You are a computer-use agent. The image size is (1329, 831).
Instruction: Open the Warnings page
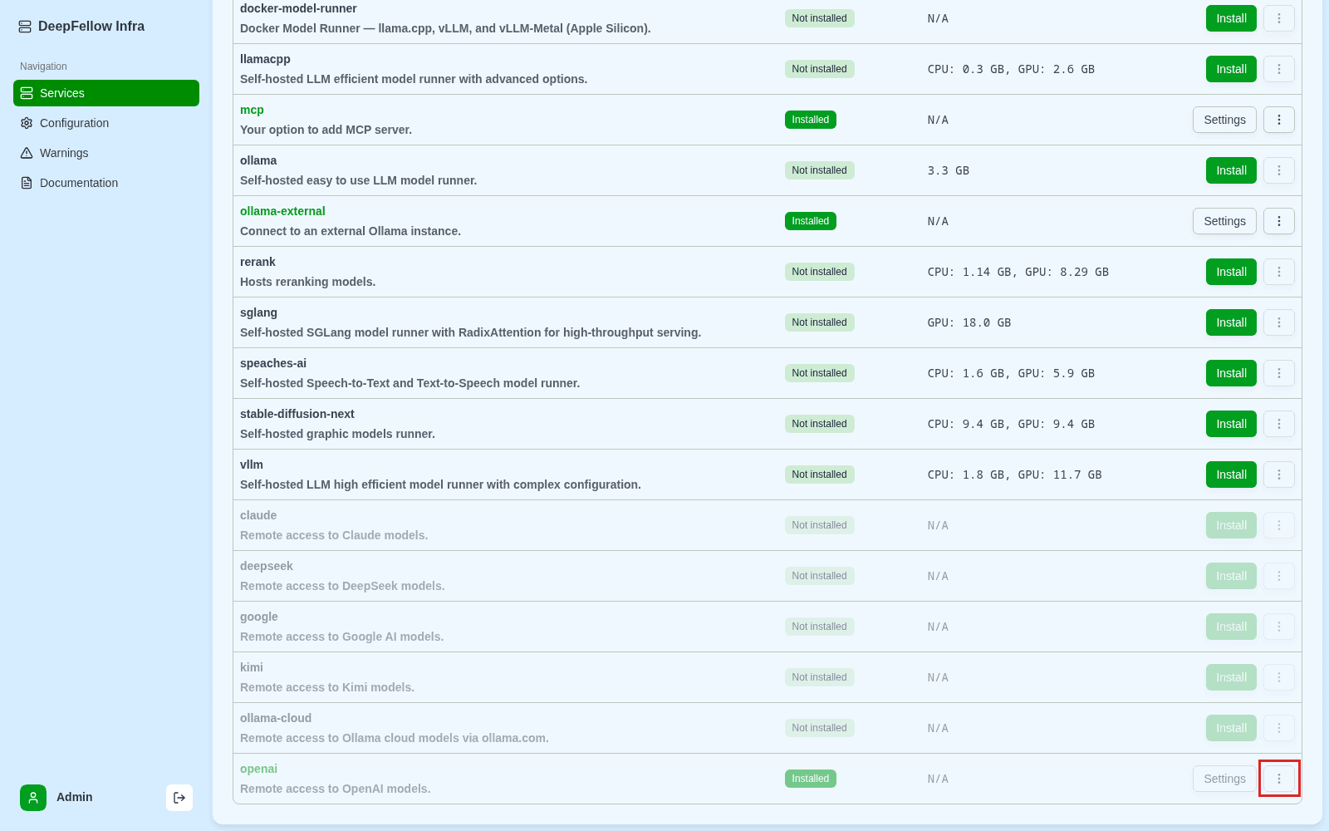click(x=106, y=153)
